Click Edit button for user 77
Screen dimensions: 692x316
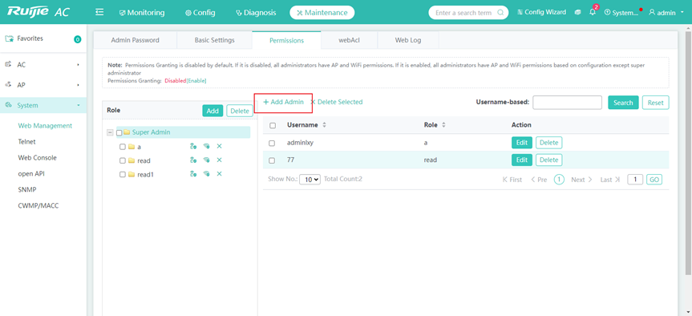(522, 160)
